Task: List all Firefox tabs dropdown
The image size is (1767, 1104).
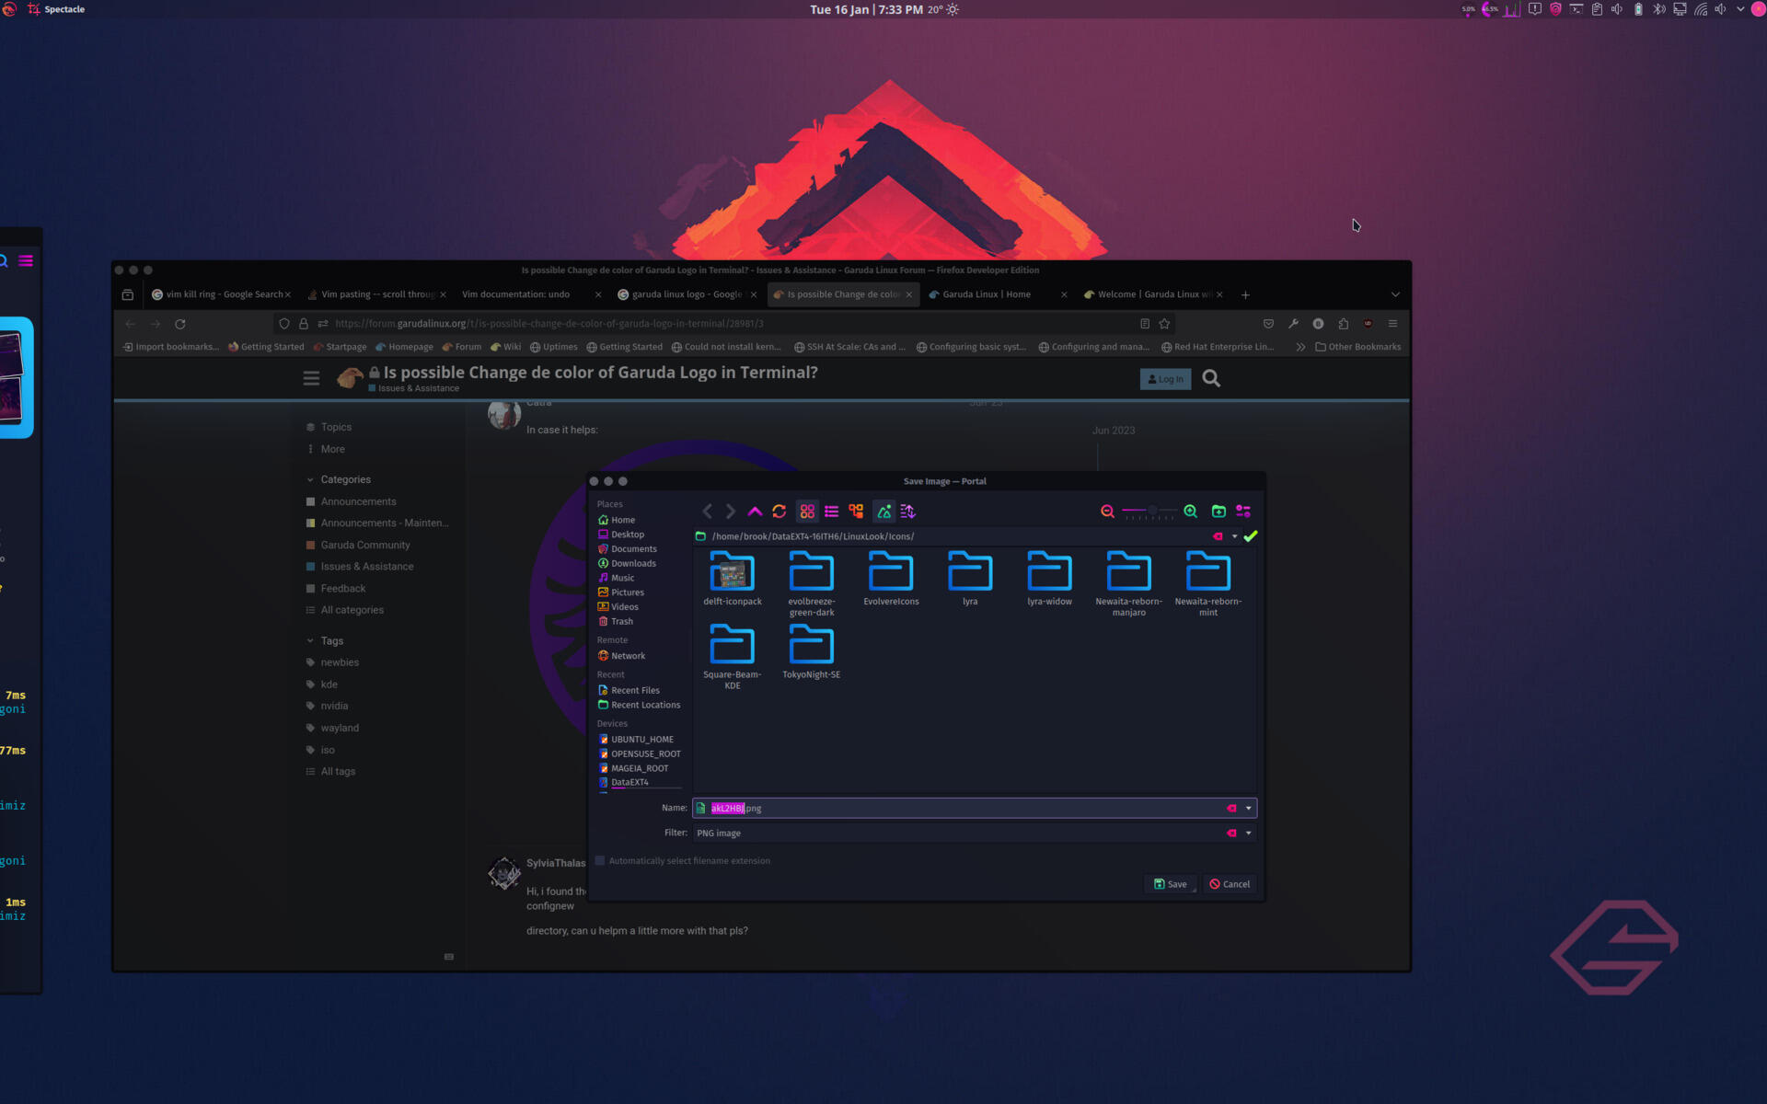Action: pyautogui.click(x=1395, y=294)
